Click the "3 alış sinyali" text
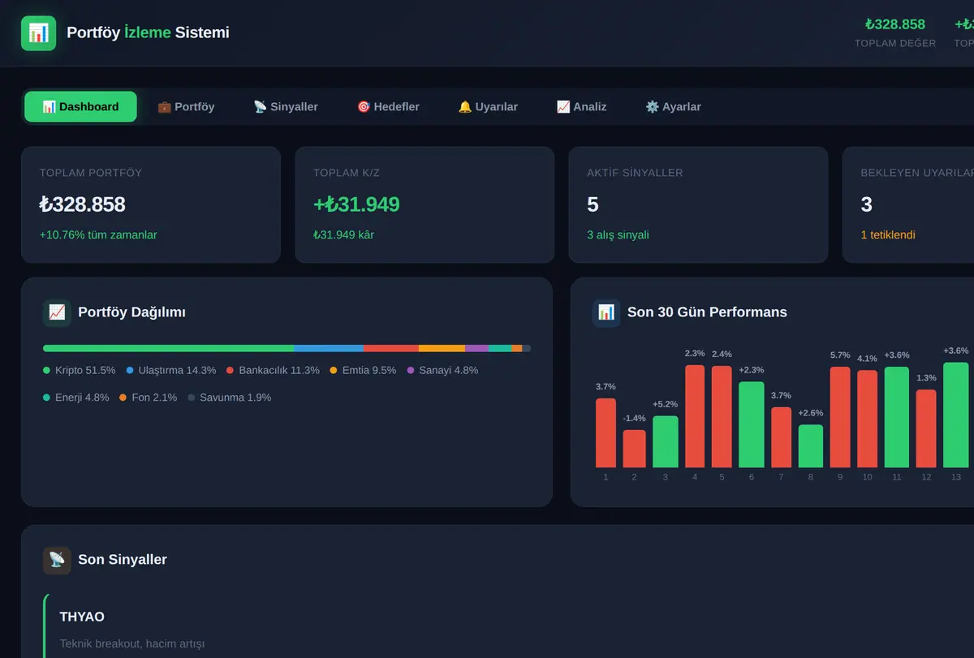This screenshot has width=974, height=658. tap(618, 235)
